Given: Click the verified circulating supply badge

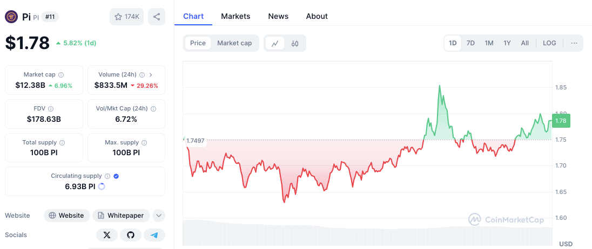Looking at the screenshot, I should 117,176.
